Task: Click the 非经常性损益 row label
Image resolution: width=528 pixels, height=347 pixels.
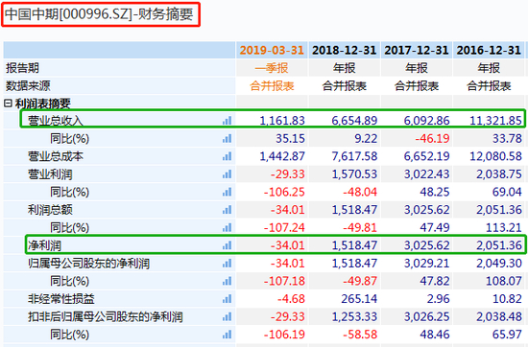Action: (x=60, y=298)
